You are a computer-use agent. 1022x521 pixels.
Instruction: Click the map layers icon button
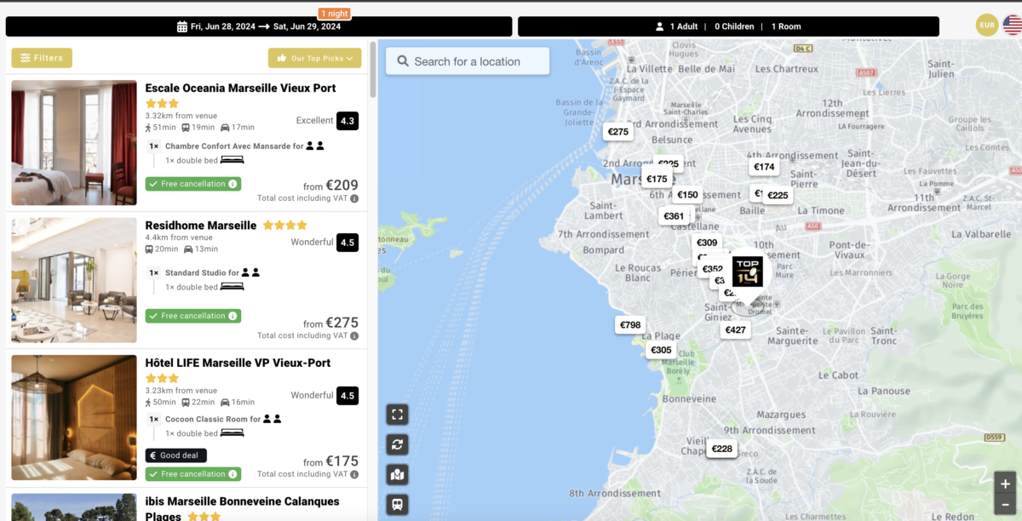point(397,475)
